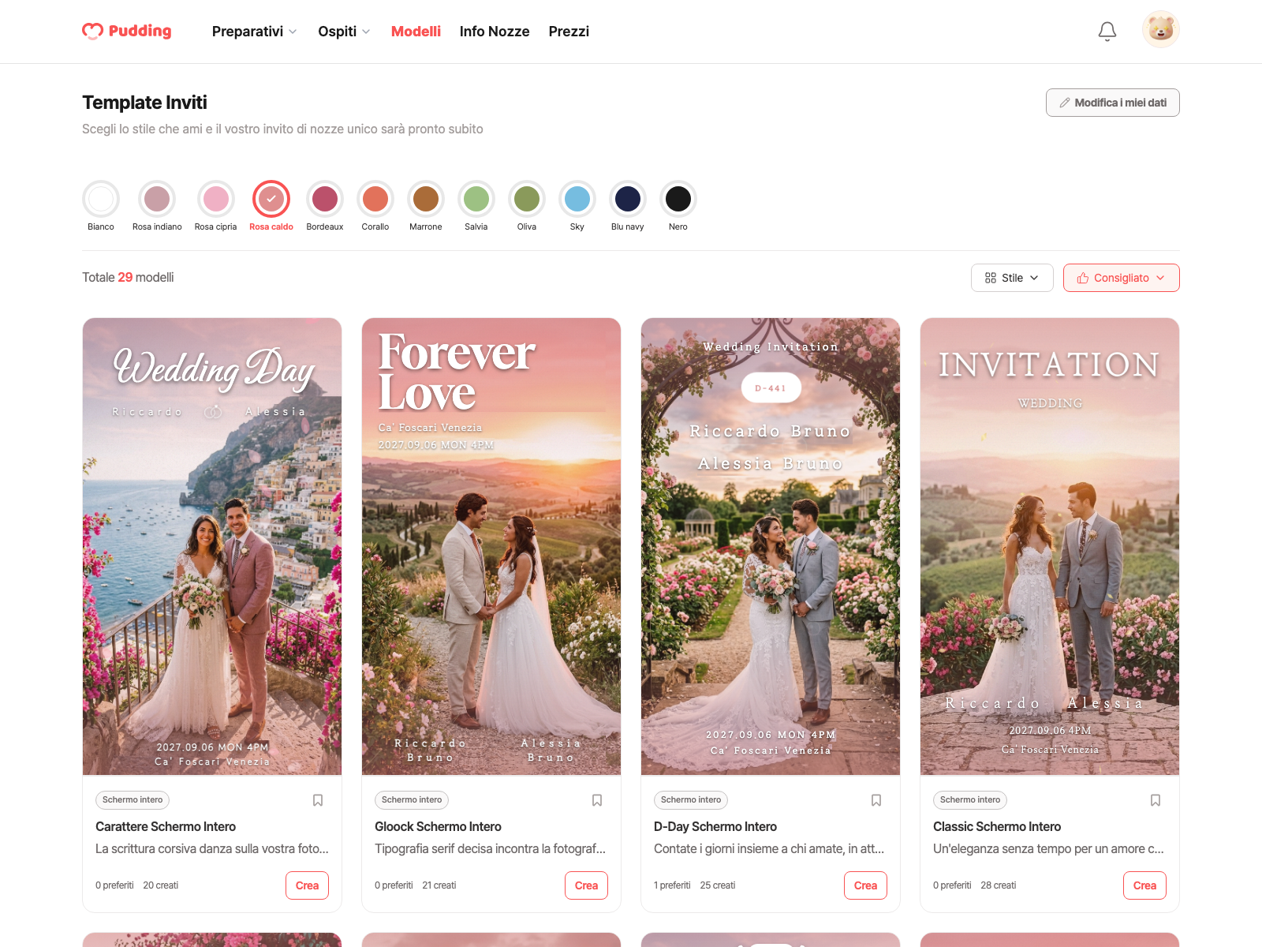
Task: Bookmark the Carattere Schermo Intero template
Action: [x=318, y=800]
